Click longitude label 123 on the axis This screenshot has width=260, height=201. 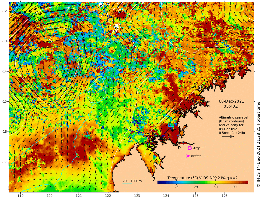click(x=137, y=196)
